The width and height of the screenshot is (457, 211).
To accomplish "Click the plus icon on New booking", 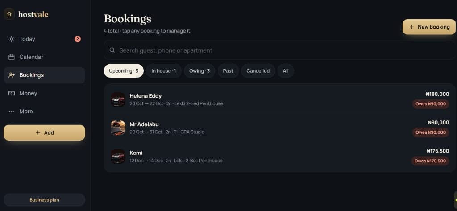I will tap(411, 27).
